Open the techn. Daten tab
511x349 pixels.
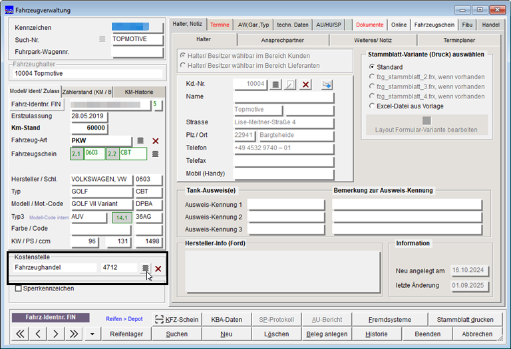(293, 25)
